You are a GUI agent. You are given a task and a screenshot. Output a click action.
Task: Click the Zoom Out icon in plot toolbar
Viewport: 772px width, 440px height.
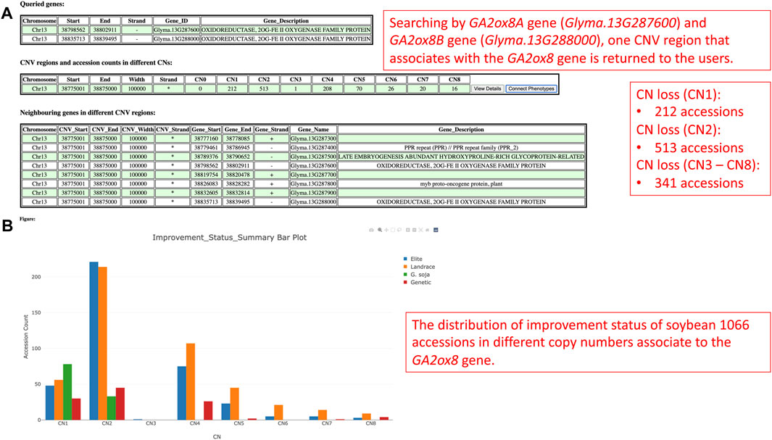pyautogui.click(x=414, y=230)
